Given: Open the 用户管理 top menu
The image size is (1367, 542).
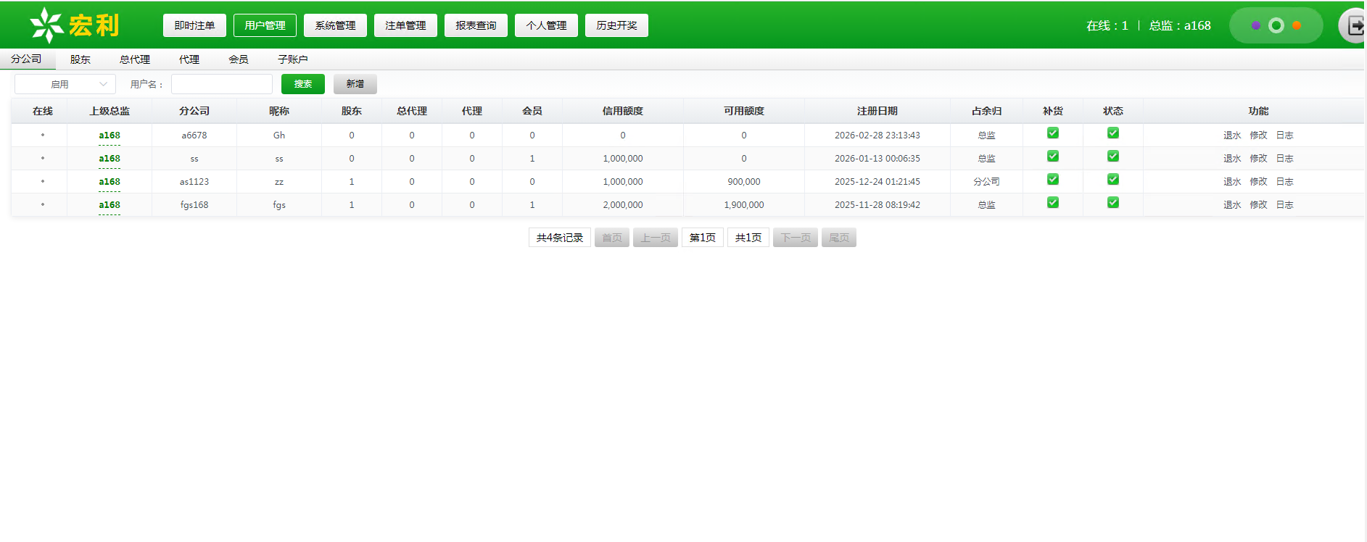Looking at the screenshot, I should pos(265,25).
